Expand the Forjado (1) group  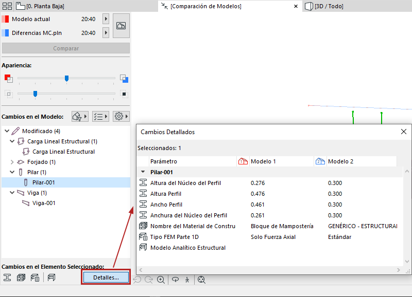tap(12, 162)
